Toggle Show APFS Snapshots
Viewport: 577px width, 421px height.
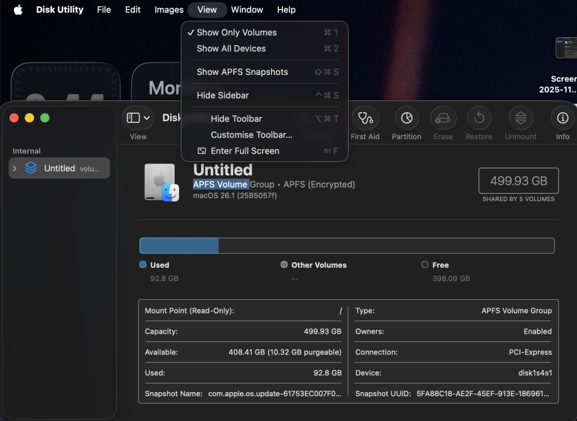coord(242,72)
